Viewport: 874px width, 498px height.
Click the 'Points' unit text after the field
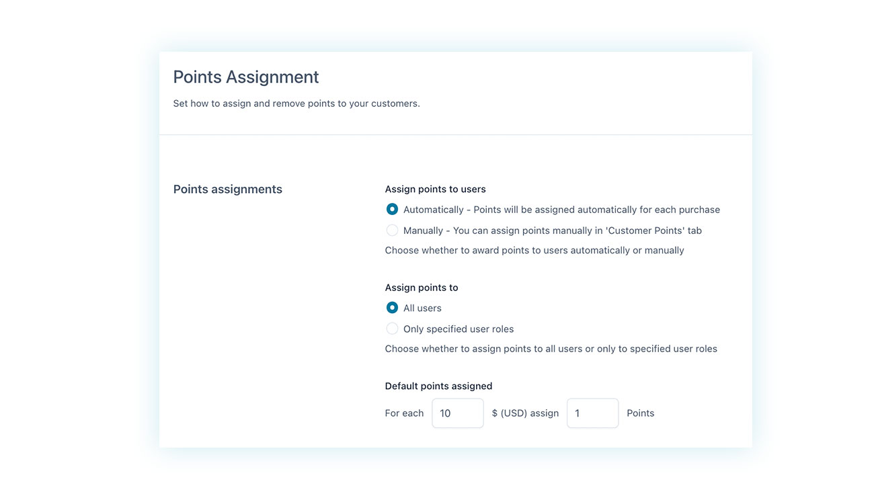pos(640,413)
